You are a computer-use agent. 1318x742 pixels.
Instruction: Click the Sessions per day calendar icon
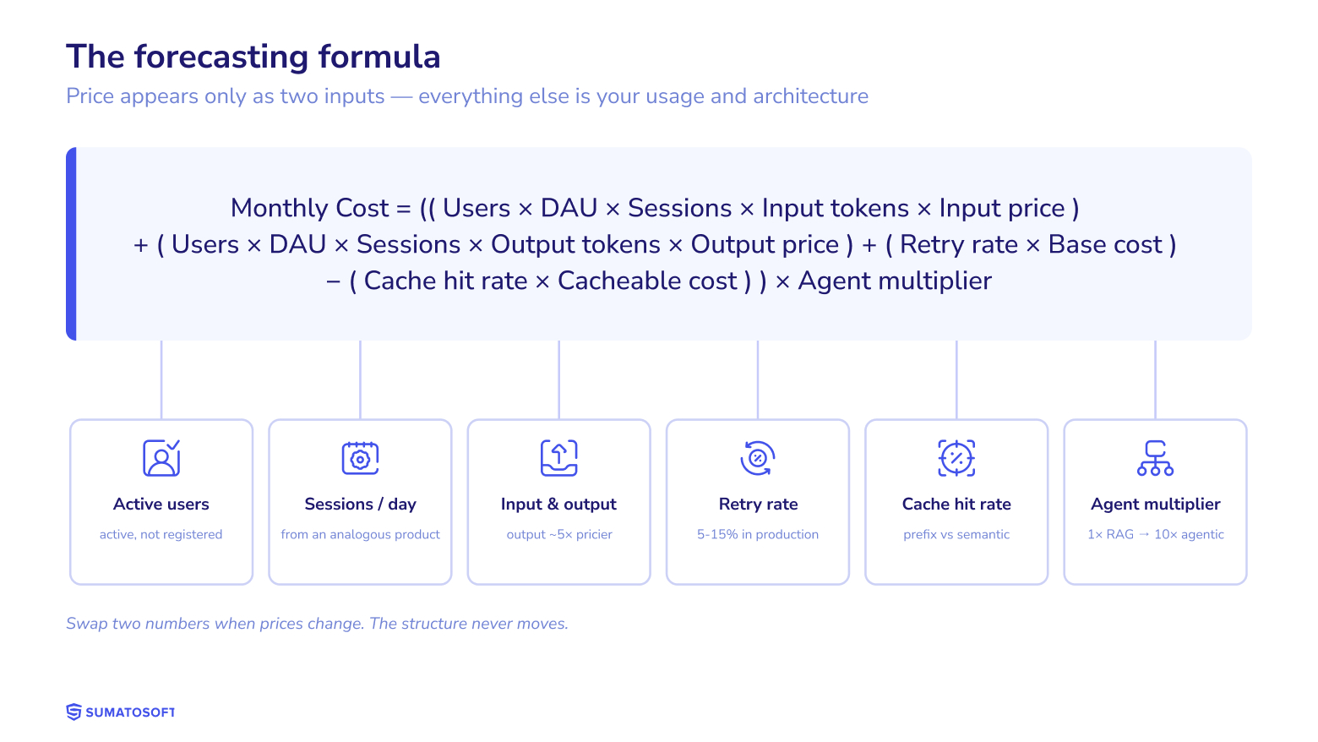point(360,458)
